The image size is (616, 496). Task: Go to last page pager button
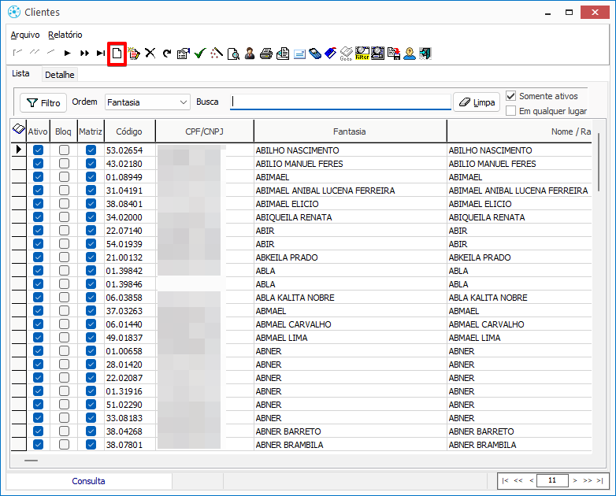pyautogui.click(x=599, y=480)
